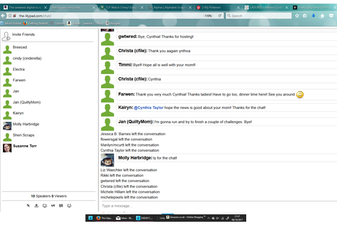Click Timmi's name in the chat
337x233 pixels.
[125, 65]
